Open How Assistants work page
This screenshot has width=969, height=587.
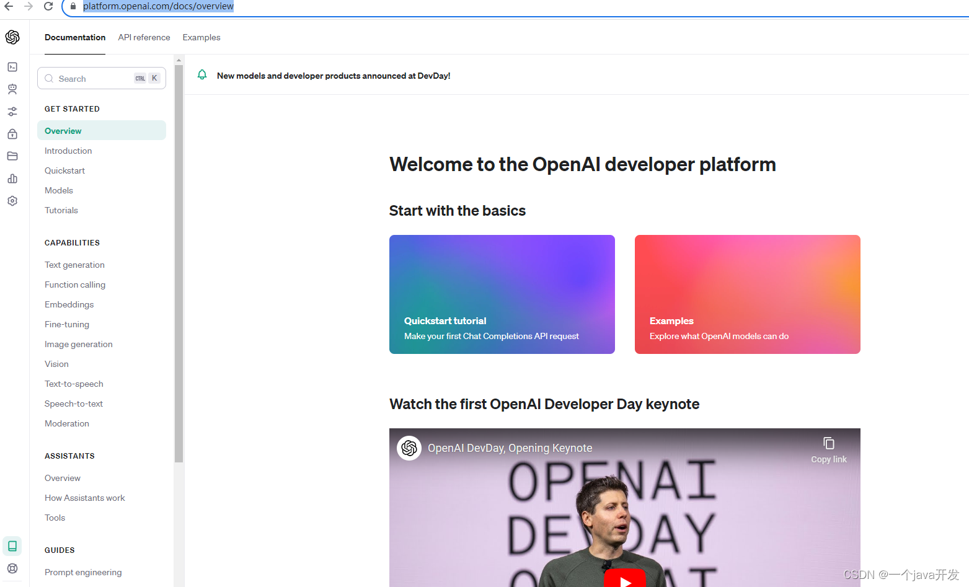85,498
